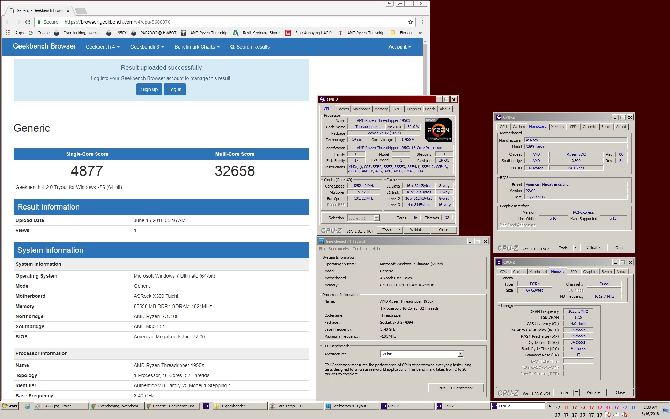Close the Generic - Geekbench browser tab
Image resolution: width=670 pixels, height=419 pixels.
click(x=68, y=11)
